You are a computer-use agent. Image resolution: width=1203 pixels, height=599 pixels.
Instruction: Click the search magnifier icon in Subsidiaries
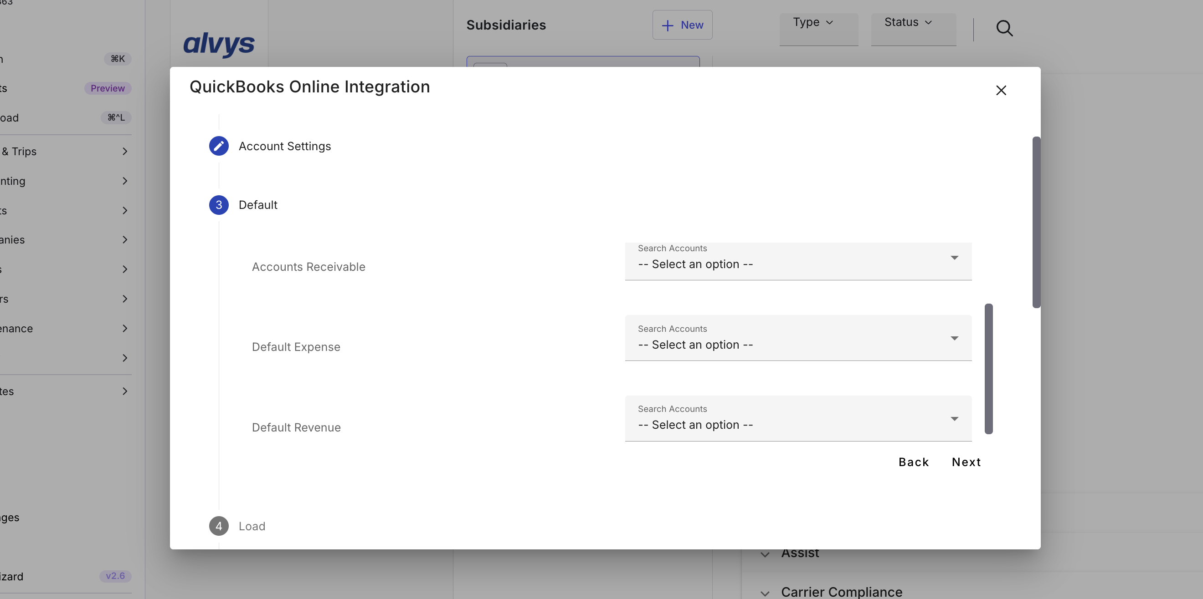tap(1004, 29)
